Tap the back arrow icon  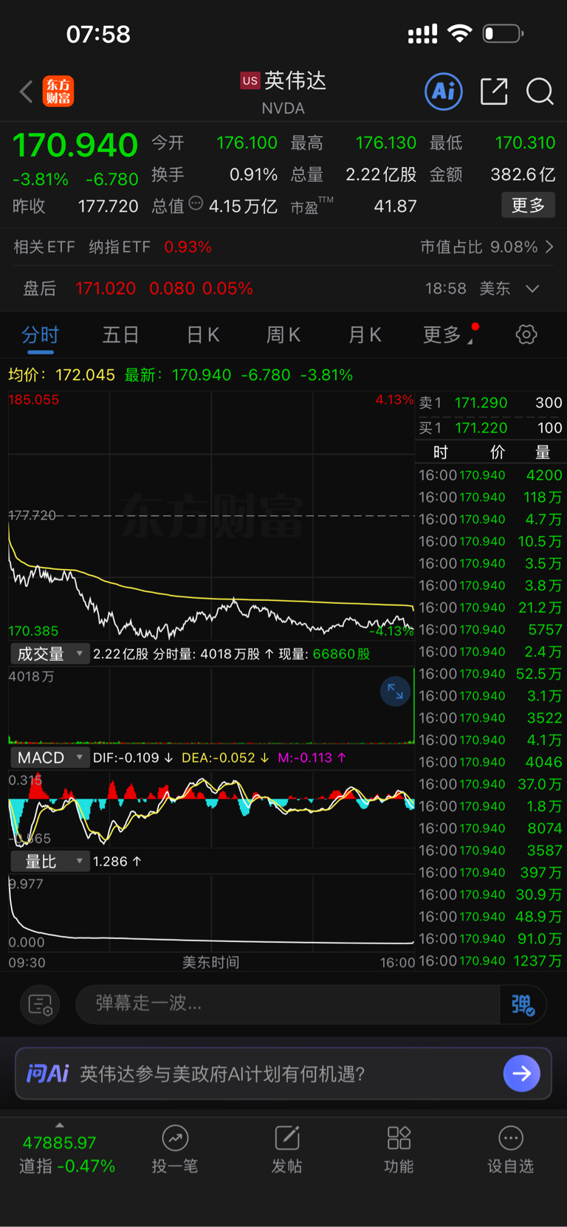coord(27,92)
